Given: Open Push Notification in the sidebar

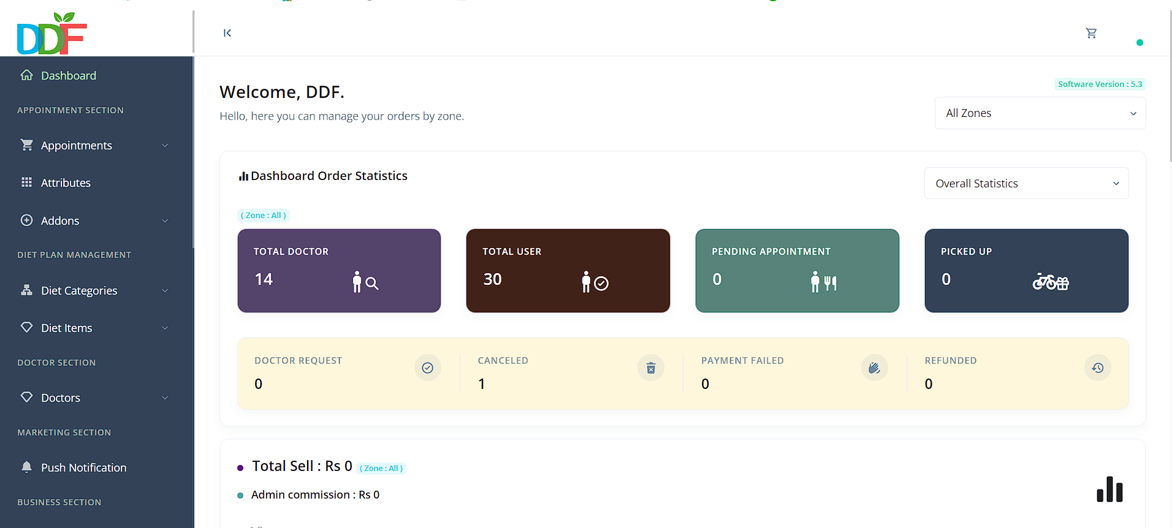Looking at the screenshot, I should point(83,468).
